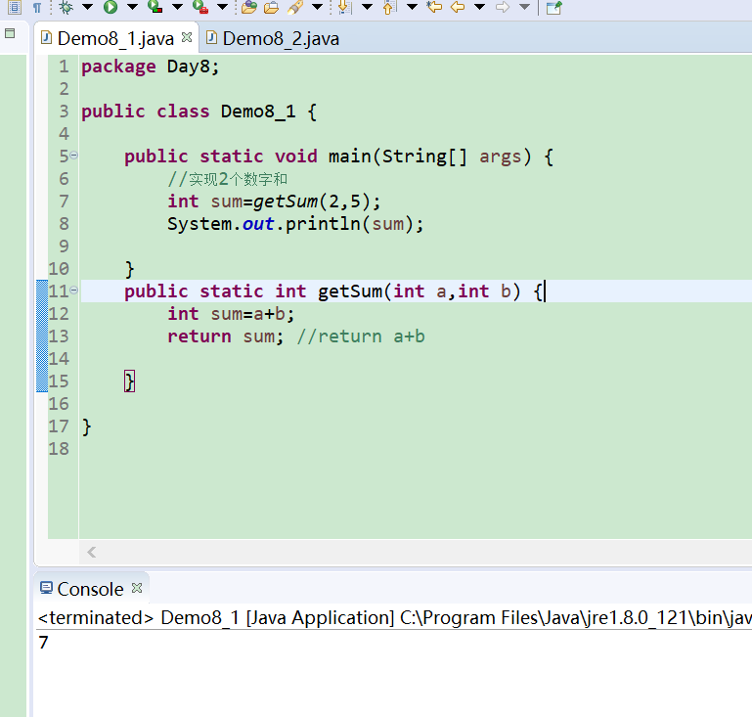The height and width of the screenshot is (717, 752).
Task: Toggle block selection mode icon
Action: tap(15, 7)
